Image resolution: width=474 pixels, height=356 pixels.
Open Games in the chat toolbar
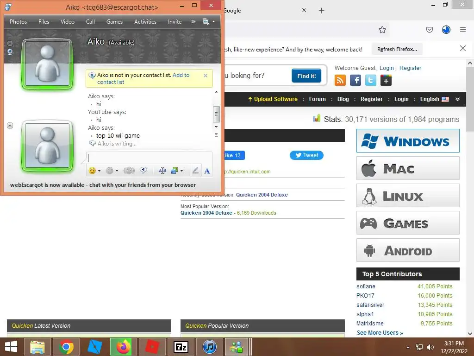115,22
